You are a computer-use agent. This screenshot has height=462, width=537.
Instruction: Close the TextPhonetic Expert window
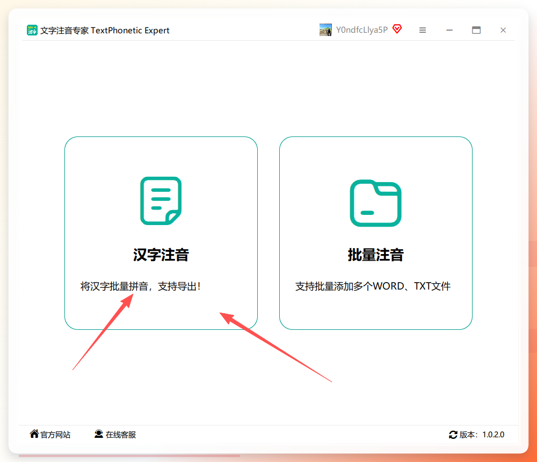pos(503,30)
